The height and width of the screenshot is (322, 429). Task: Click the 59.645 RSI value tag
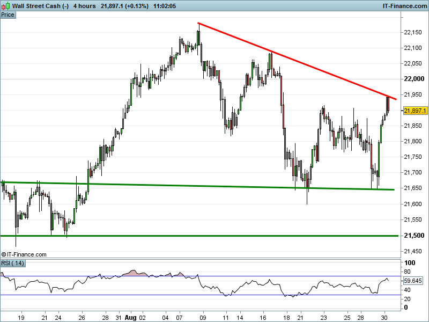coord(412,281)
